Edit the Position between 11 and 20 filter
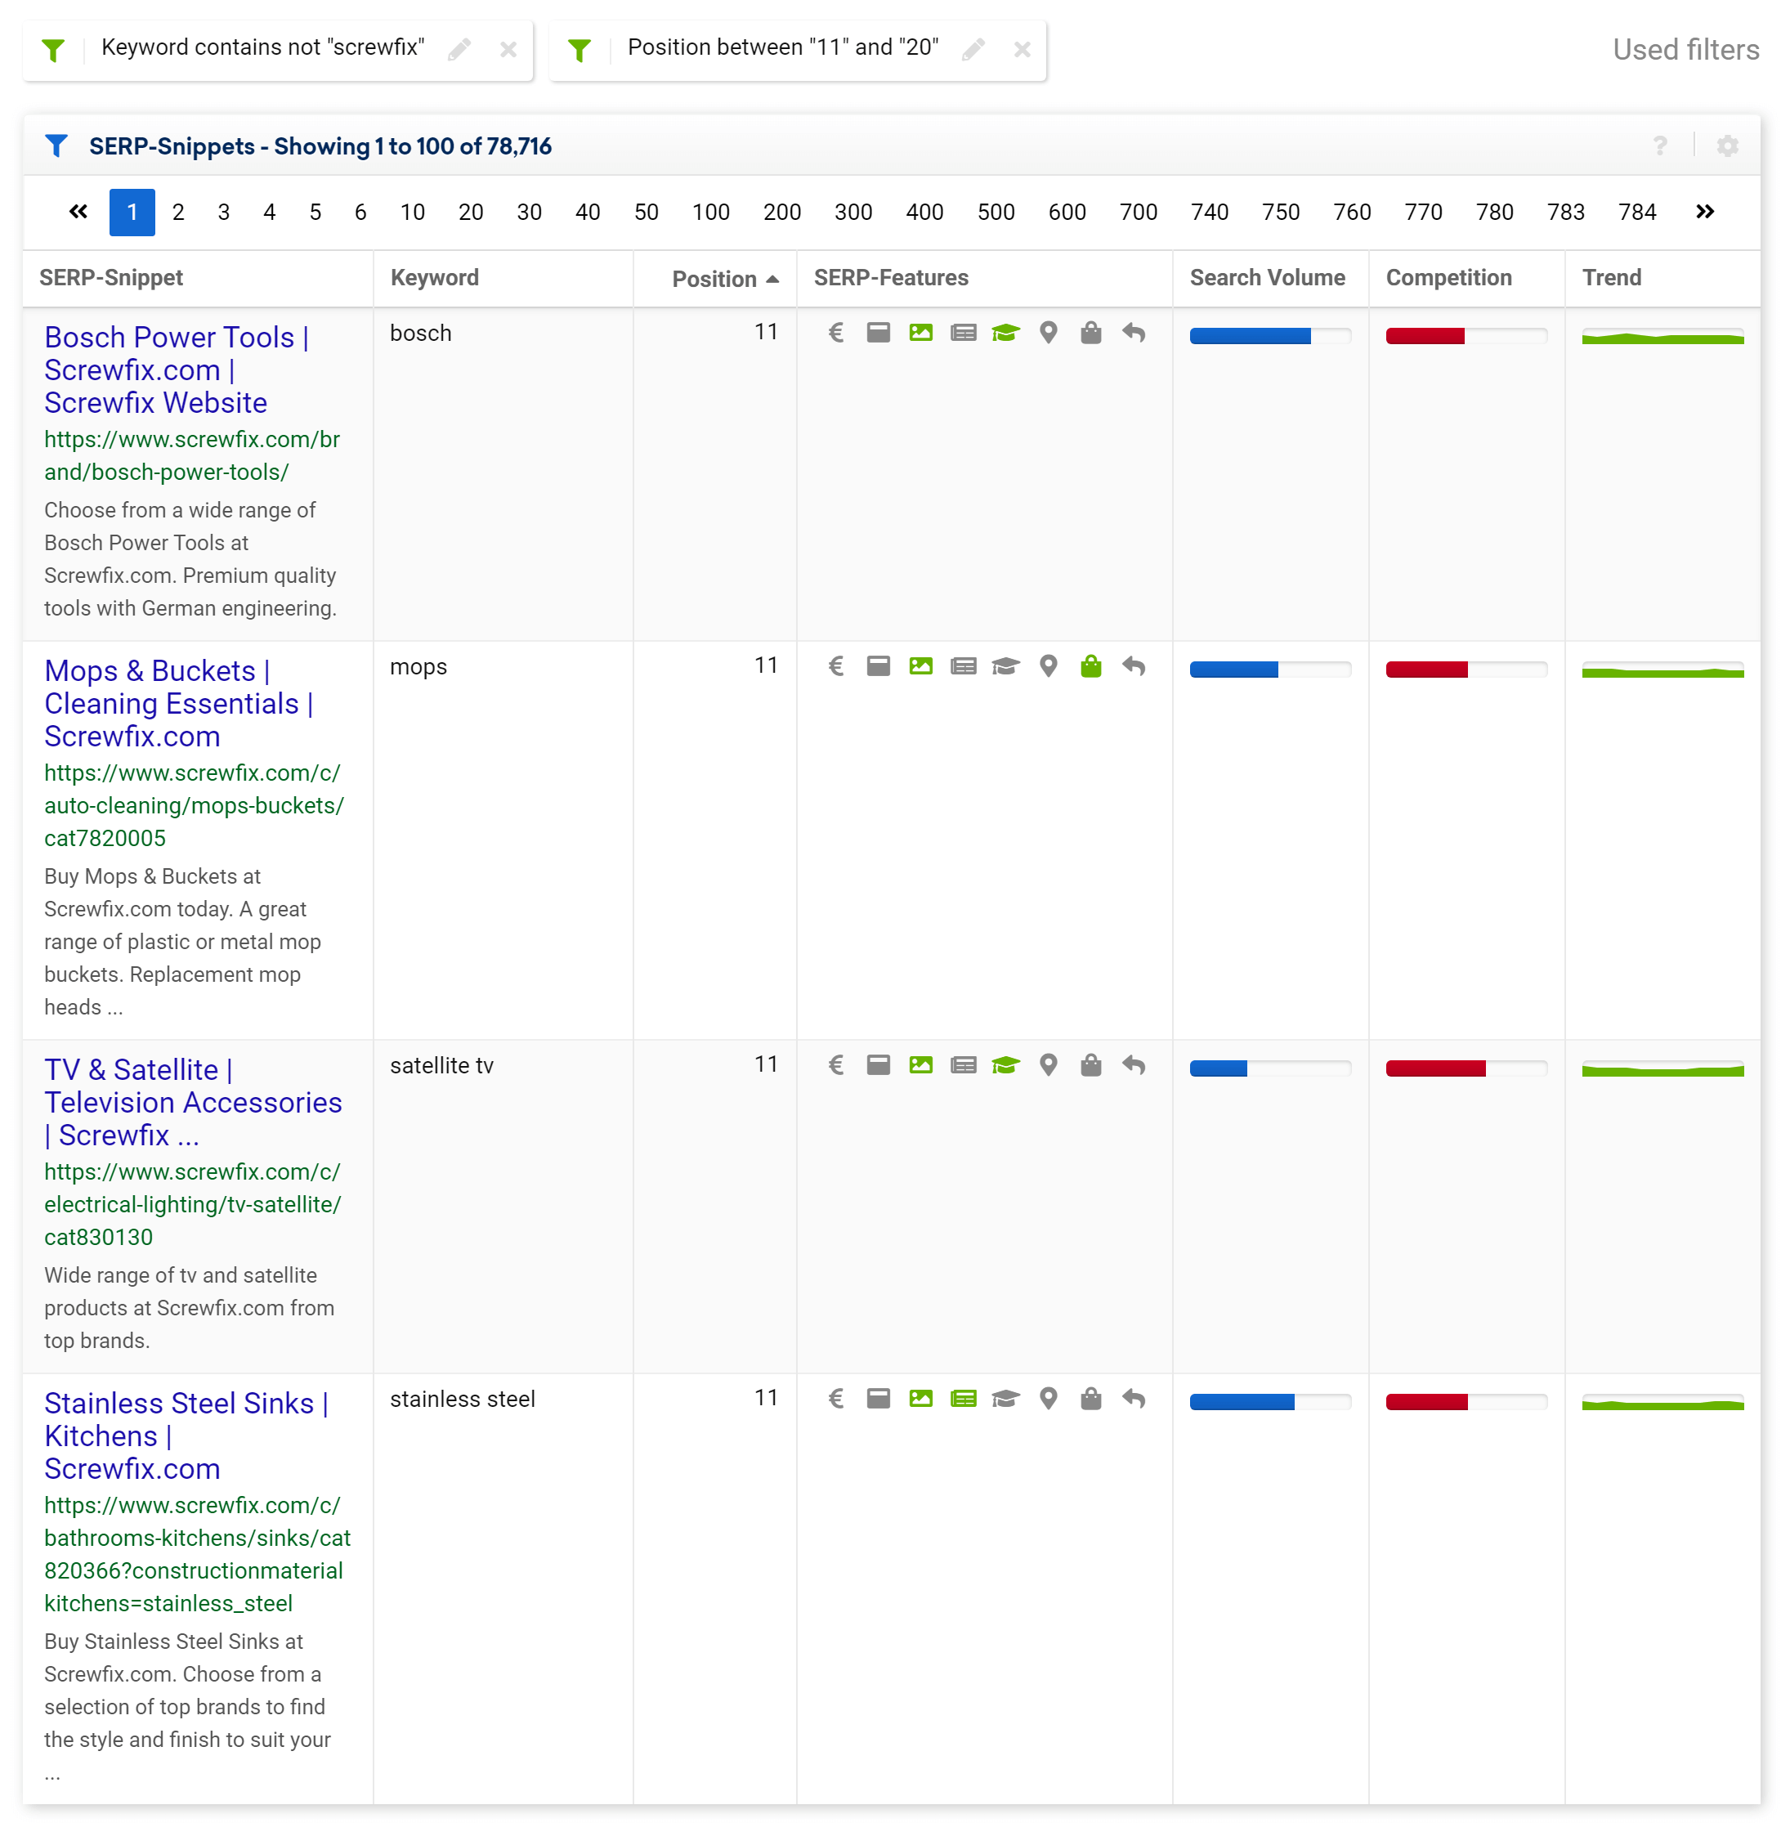The image size is (1790, 1823). click(x=973, y=49)
